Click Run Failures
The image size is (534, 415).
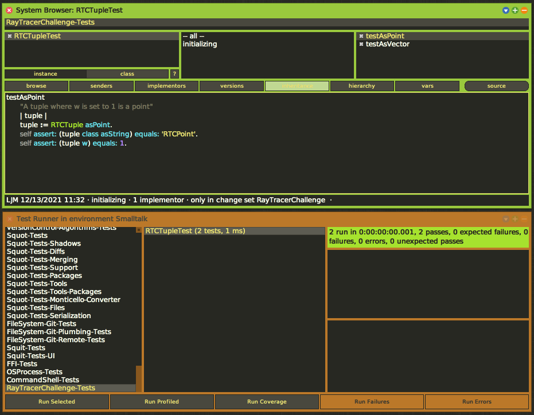(x=372, y=402)
